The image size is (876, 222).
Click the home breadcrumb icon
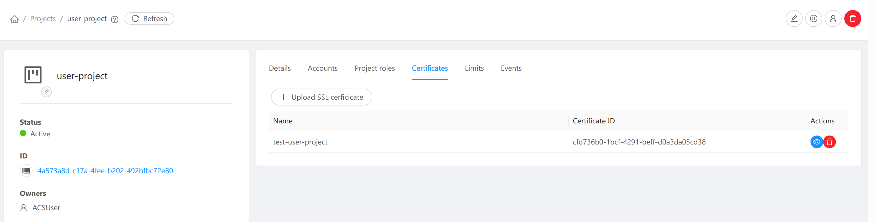pyautogui.click(x=14, y=19)
